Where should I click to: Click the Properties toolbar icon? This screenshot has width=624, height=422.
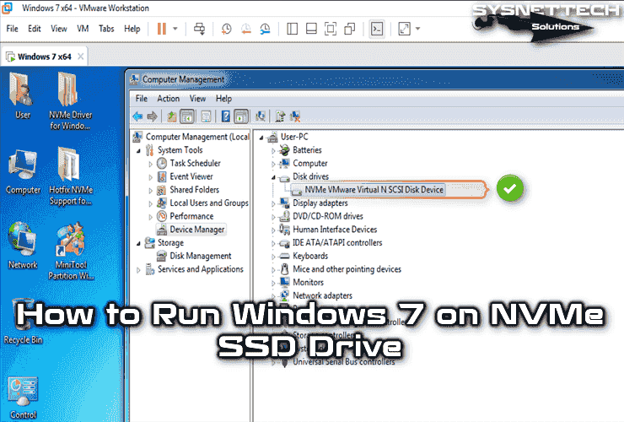point(206,116)
